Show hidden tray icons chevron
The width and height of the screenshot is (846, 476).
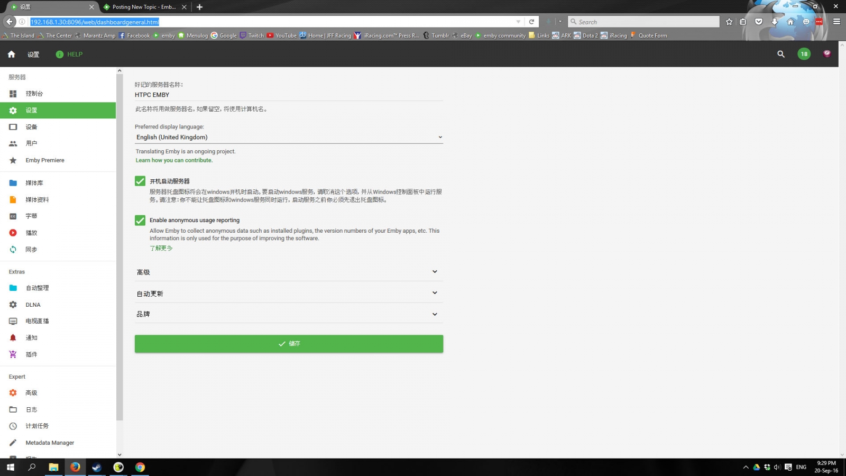(x=746, y=467)
